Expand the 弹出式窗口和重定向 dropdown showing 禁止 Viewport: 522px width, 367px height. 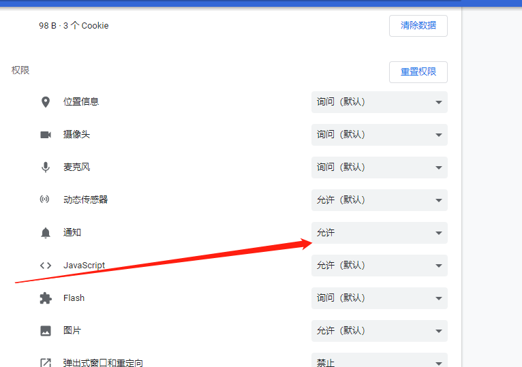click(379, 362)
